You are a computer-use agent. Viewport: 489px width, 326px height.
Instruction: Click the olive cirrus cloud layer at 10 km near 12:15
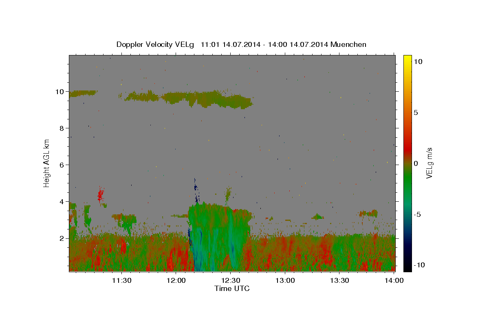208,99
